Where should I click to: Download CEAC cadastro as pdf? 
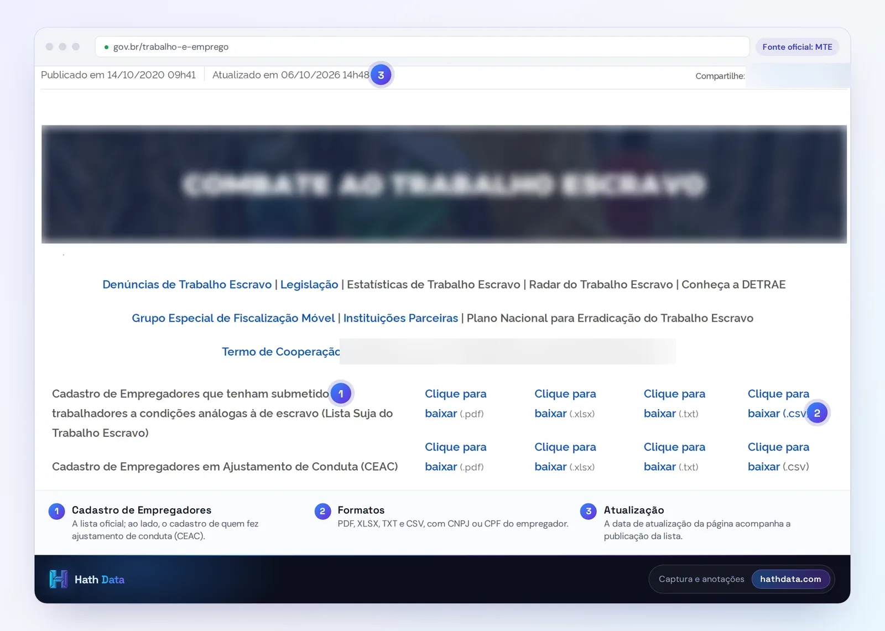pos(455,457)
